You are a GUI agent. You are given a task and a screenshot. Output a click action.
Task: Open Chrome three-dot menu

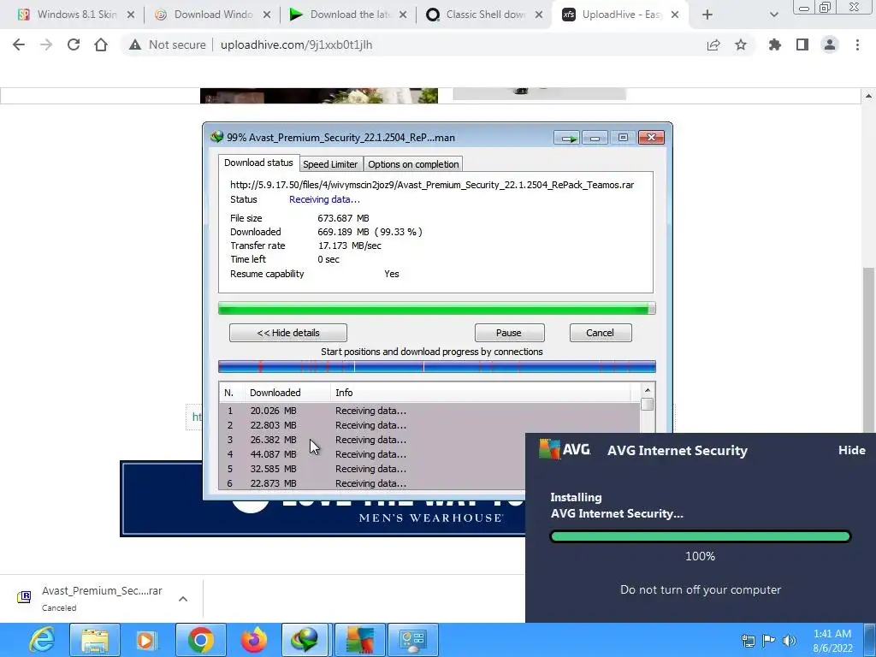857,44
